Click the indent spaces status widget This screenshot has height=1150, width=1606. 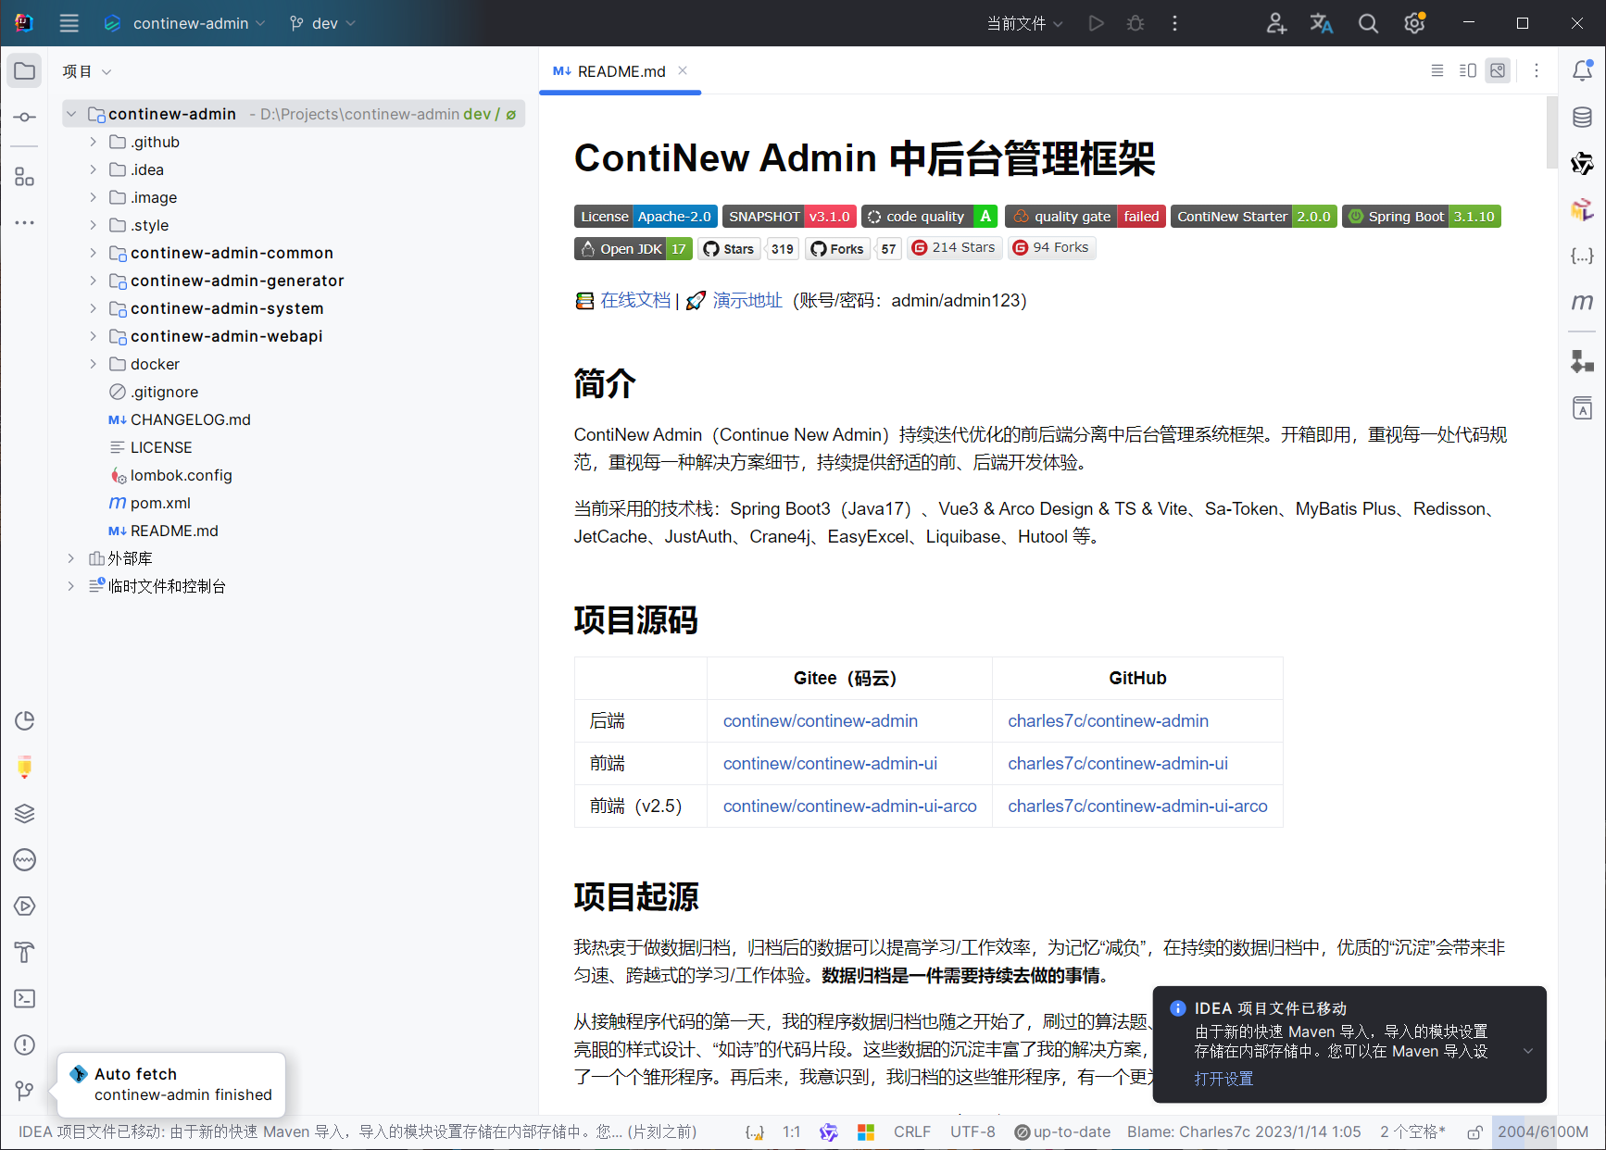point(1412,1131)
